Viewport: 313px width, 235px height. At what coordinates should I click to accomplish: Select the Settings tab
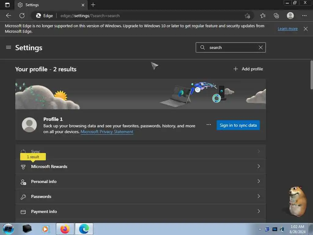51,5
